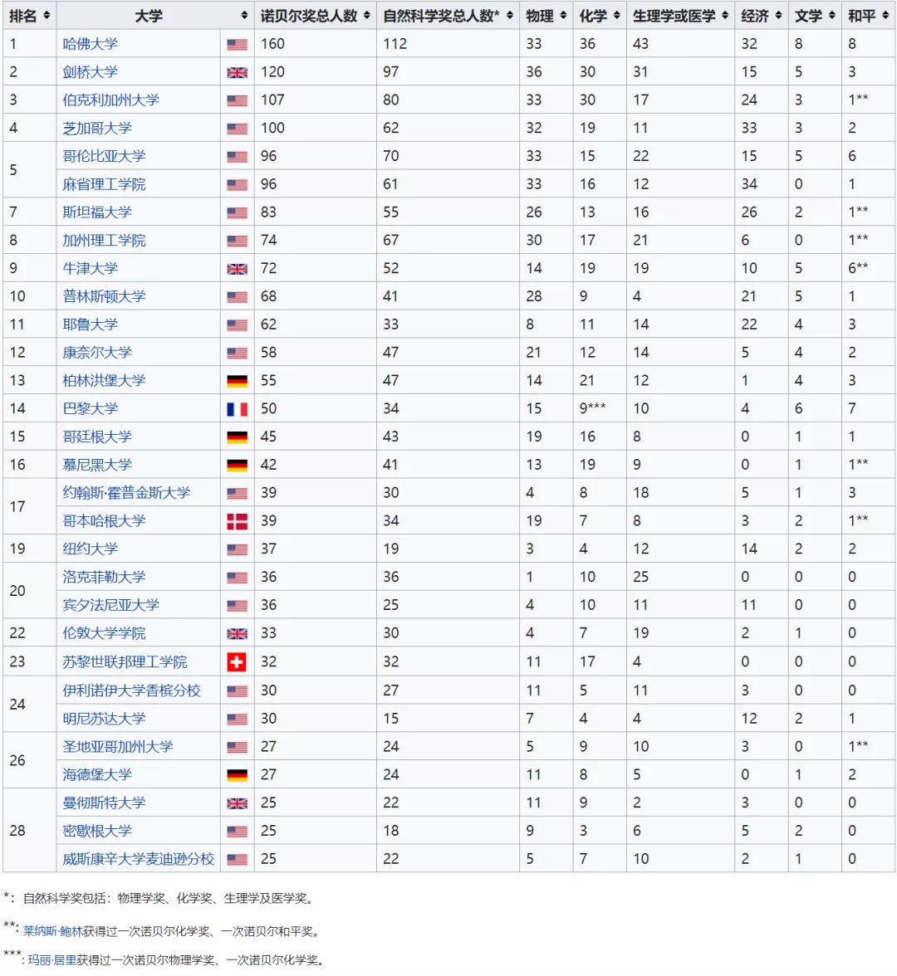Sort by the 经济 column arrows
The width and height of the screenshot is (897, 976).
coord(778,16)
